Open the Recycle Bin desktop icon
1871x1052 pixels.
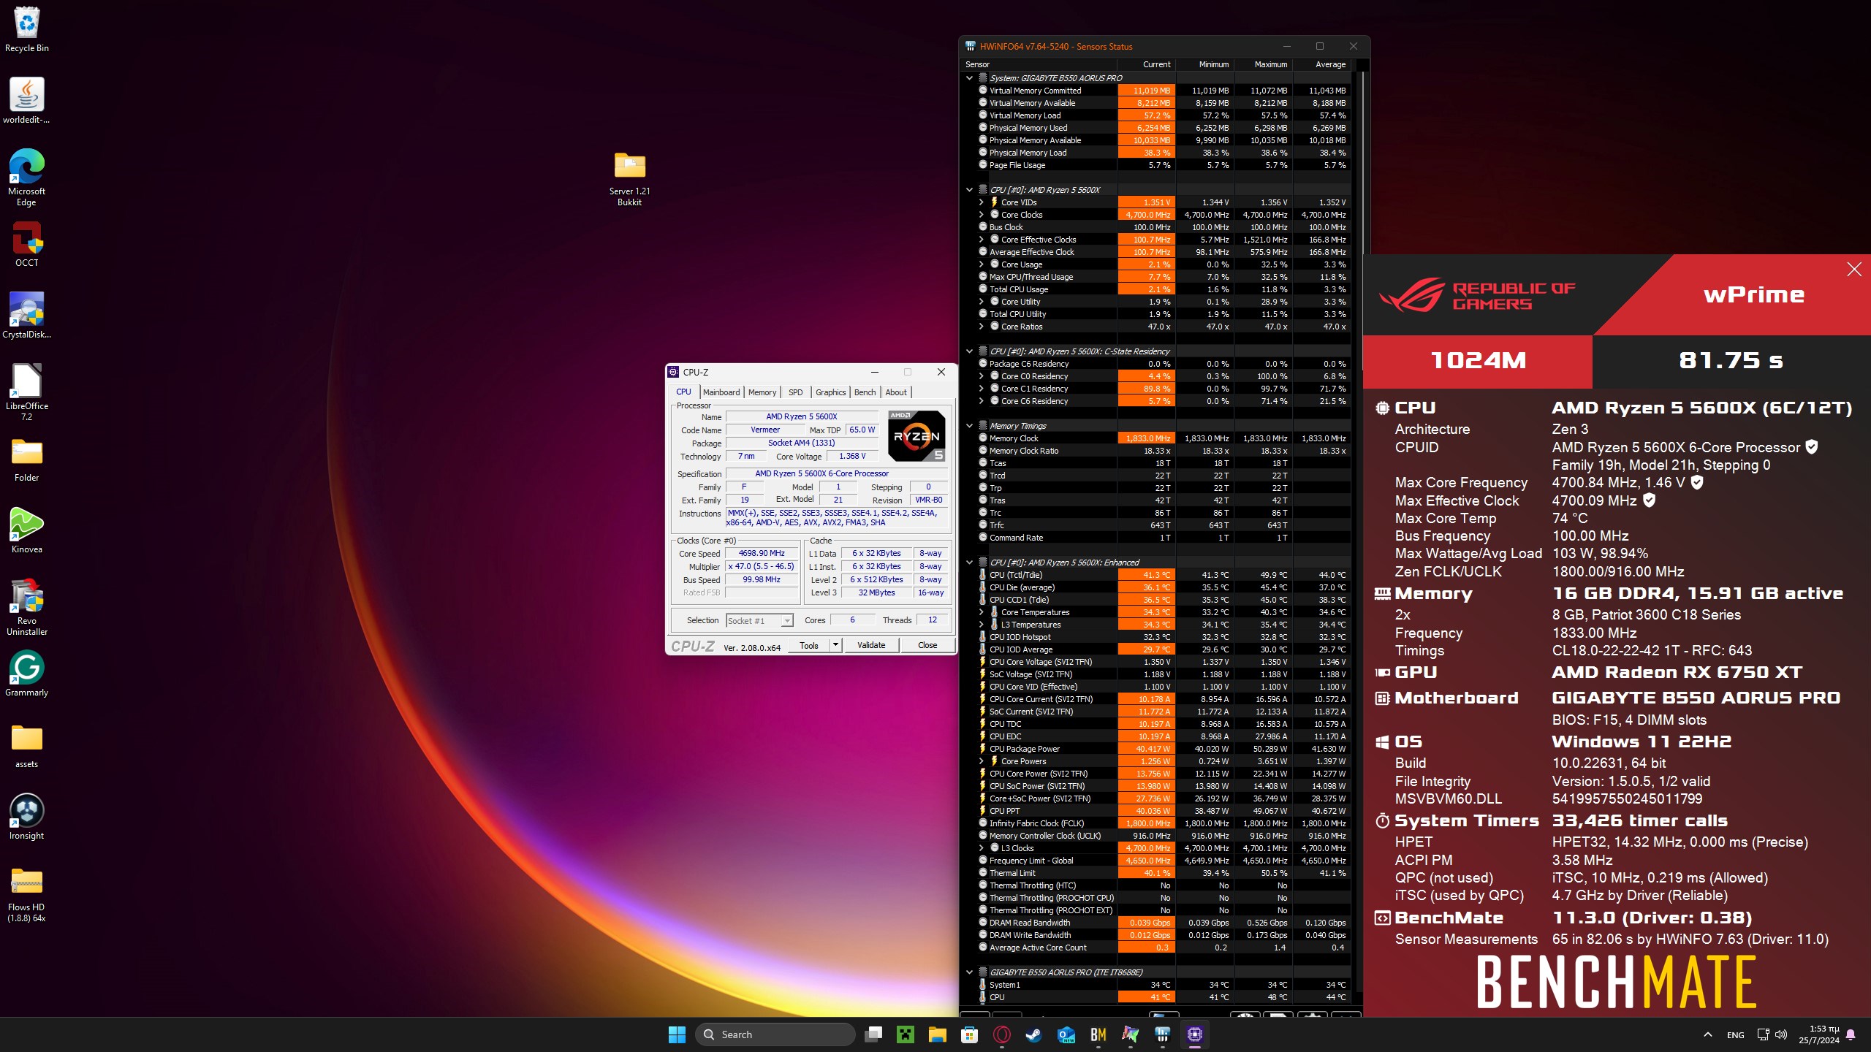click(x=27, y=29)
